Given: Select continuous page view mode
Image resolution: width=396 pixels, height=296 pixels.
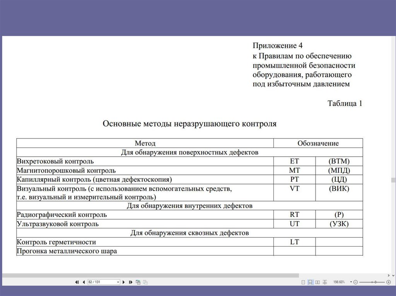Looking at the screenshot, I should (x=310, y=282).
